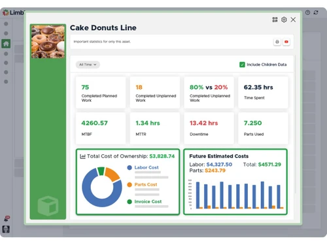
Task: Open the 80% vs 20% work ratio card
Action: pos(209,92)
